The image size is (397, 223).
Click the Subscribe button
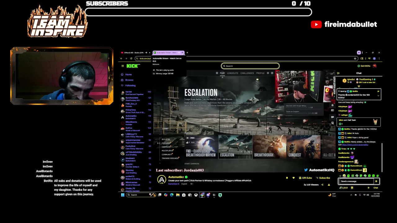click(x=323, y=178)
